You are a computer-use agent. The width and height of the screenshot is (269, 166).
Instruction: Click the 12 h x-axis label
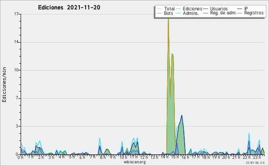tap(144, 157)
